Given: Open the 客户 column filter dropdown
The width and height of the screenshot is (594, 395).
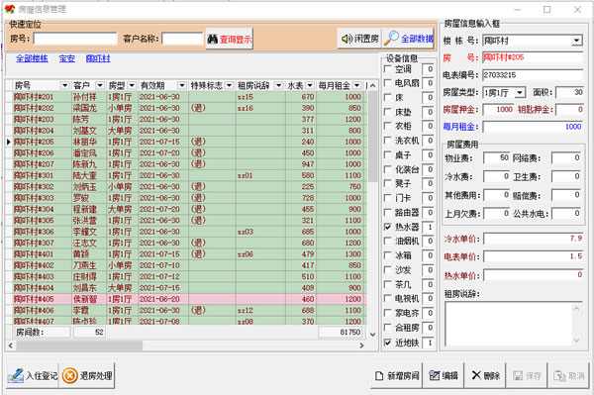Looking at the screenshot, I should point(100,85).
